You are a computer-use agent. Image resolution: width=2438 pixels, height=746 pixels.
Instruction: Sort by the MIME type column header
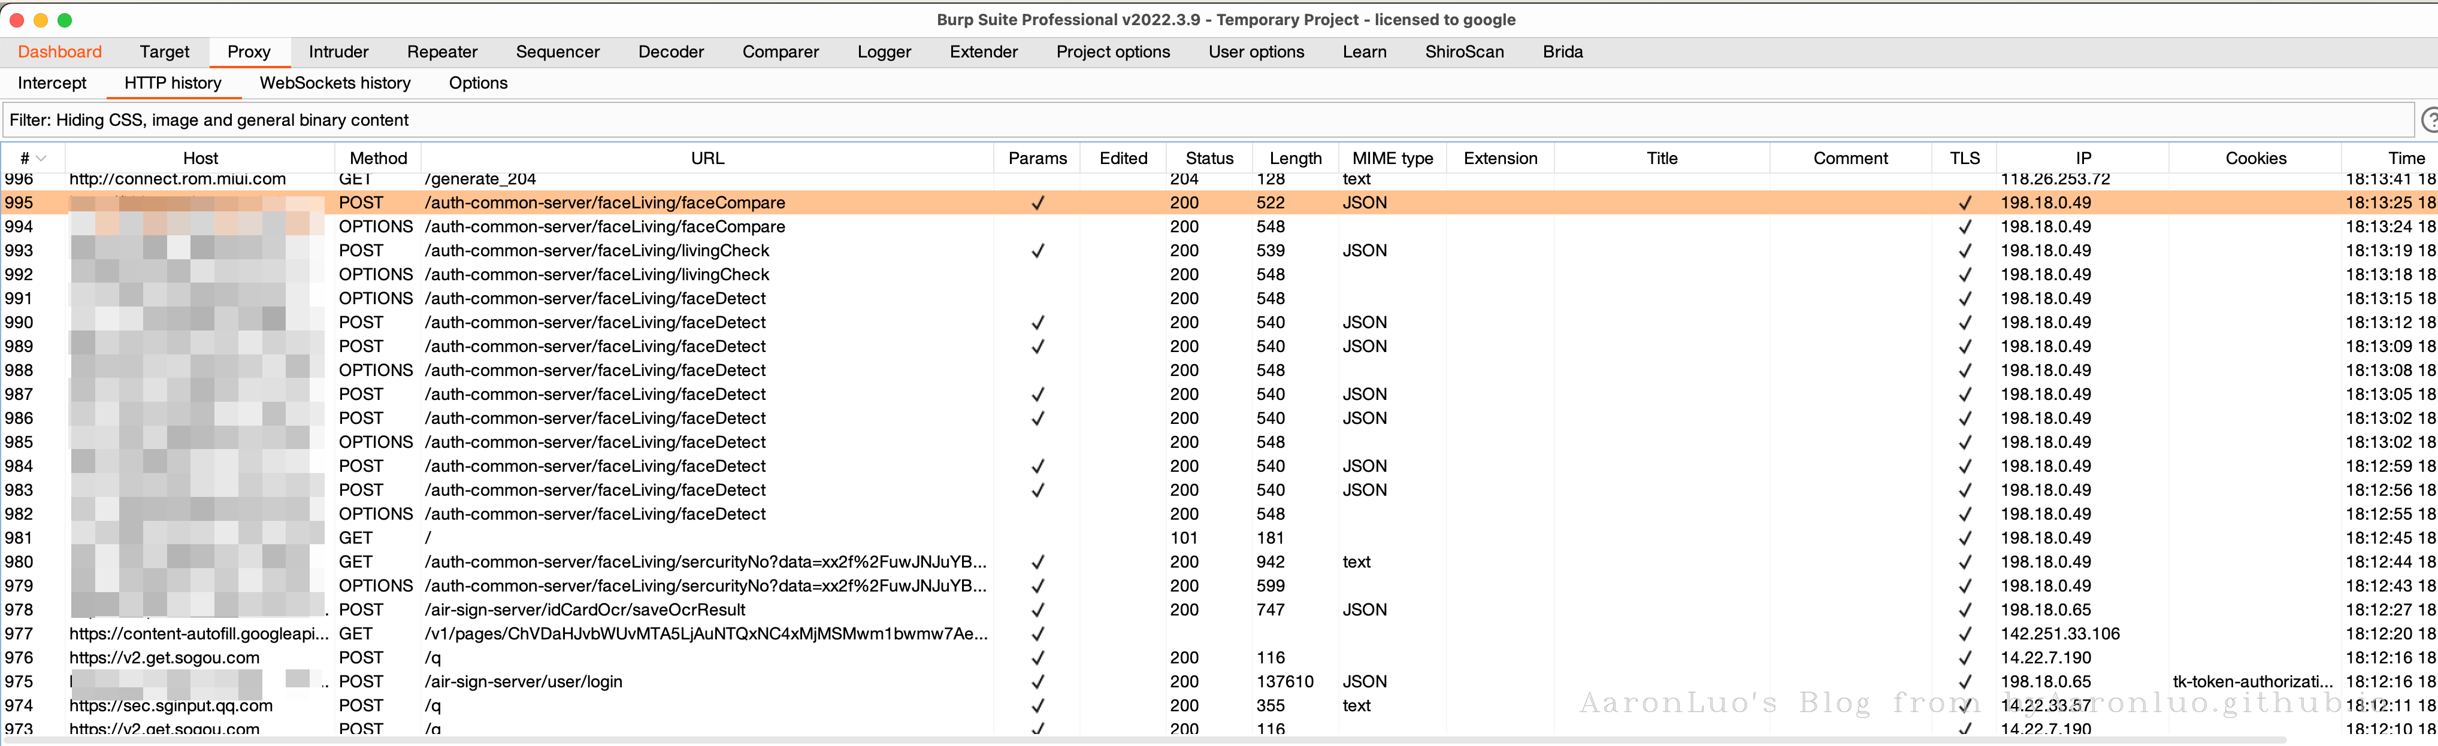pos(1392,159)
